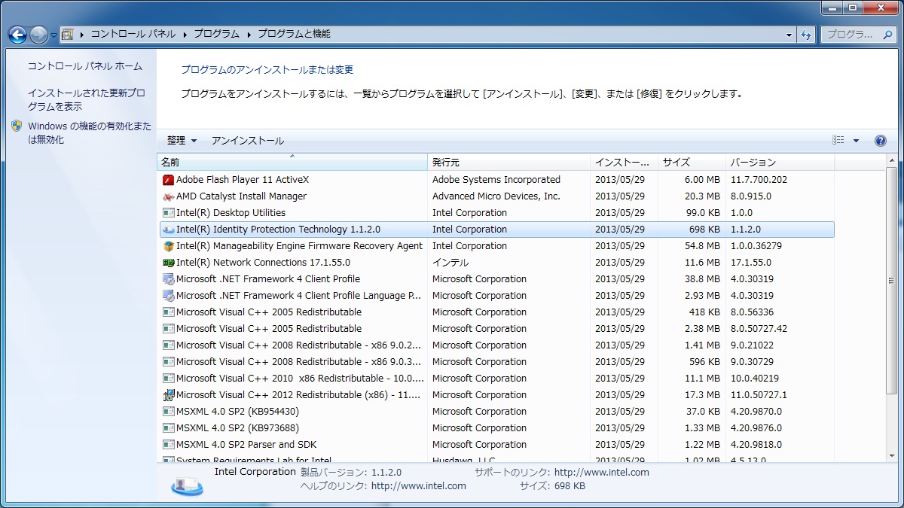This screenshot has height=508, width=904.
Task: Sort by the サイズ column header
Action: (x=692, y=163)
